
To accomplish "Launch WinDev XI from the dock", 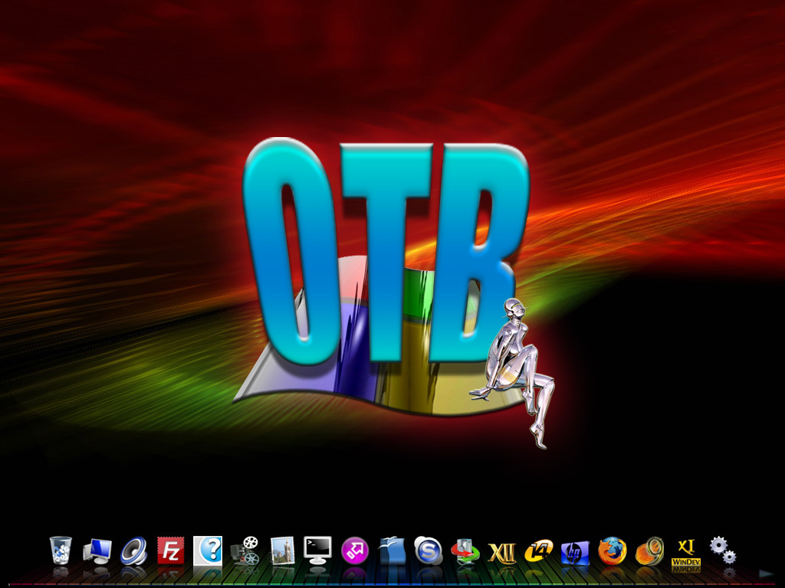I will (x=686, y=552).
